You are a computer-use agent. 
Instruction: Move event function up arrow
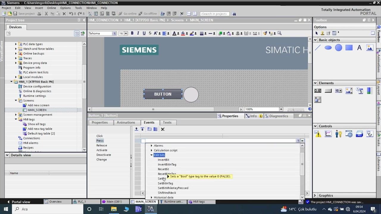(136, 129)
